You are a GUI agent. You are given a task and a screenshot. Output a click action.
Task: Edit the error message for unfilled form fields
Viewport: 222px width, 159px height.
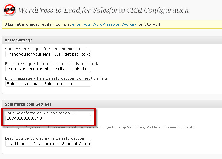coord(48,69)
